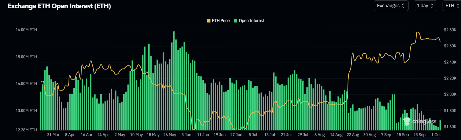The image size is (461, 140).
Task: Click the chevron arrows on the ETH unit selector
Action: (458, 6)
